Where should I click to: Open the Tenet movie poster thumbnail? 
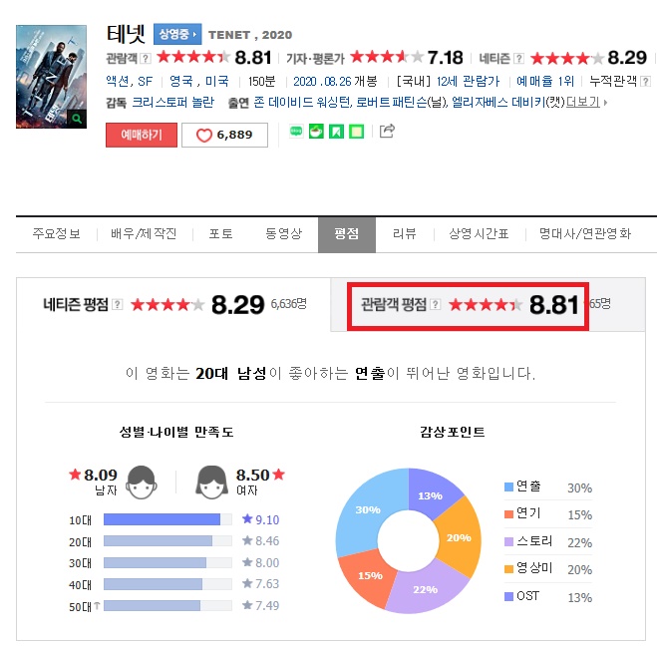pos(51,77)
